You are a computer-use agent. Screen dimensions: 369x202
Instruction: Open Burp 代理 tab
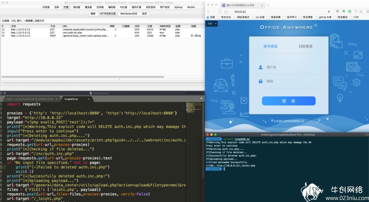[x=66, y=7]
